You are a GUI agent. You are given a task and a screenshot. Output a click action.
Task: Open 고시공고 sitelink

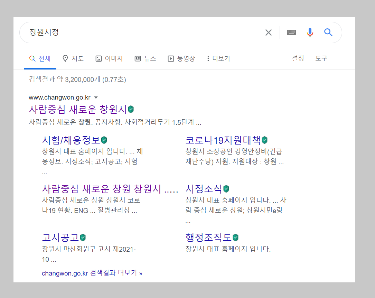(x=60, y=238)
